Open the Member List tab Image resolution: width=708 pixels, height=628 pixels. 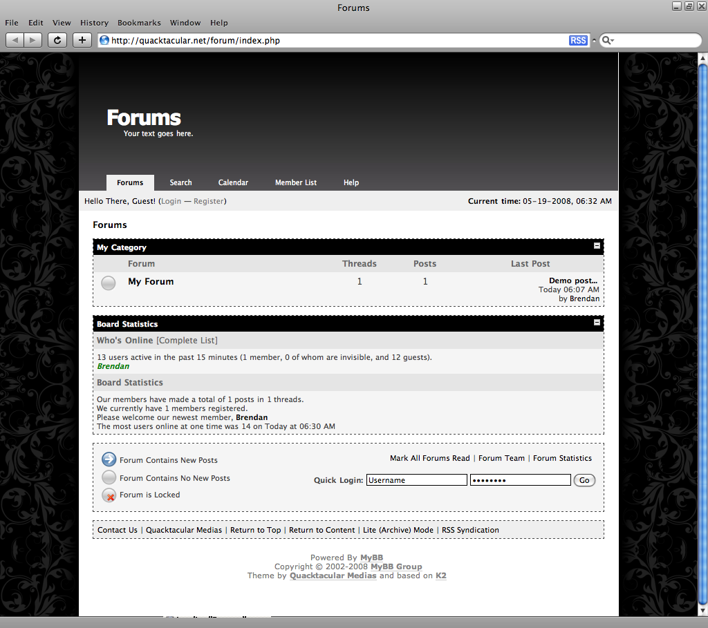[x=295, y=182]
